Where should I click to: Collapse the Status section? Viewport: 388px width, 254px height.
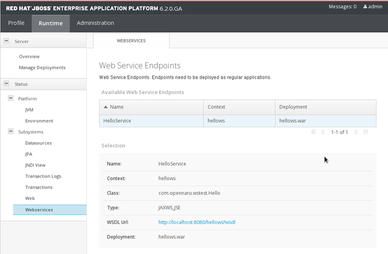[x=7, y=84]
